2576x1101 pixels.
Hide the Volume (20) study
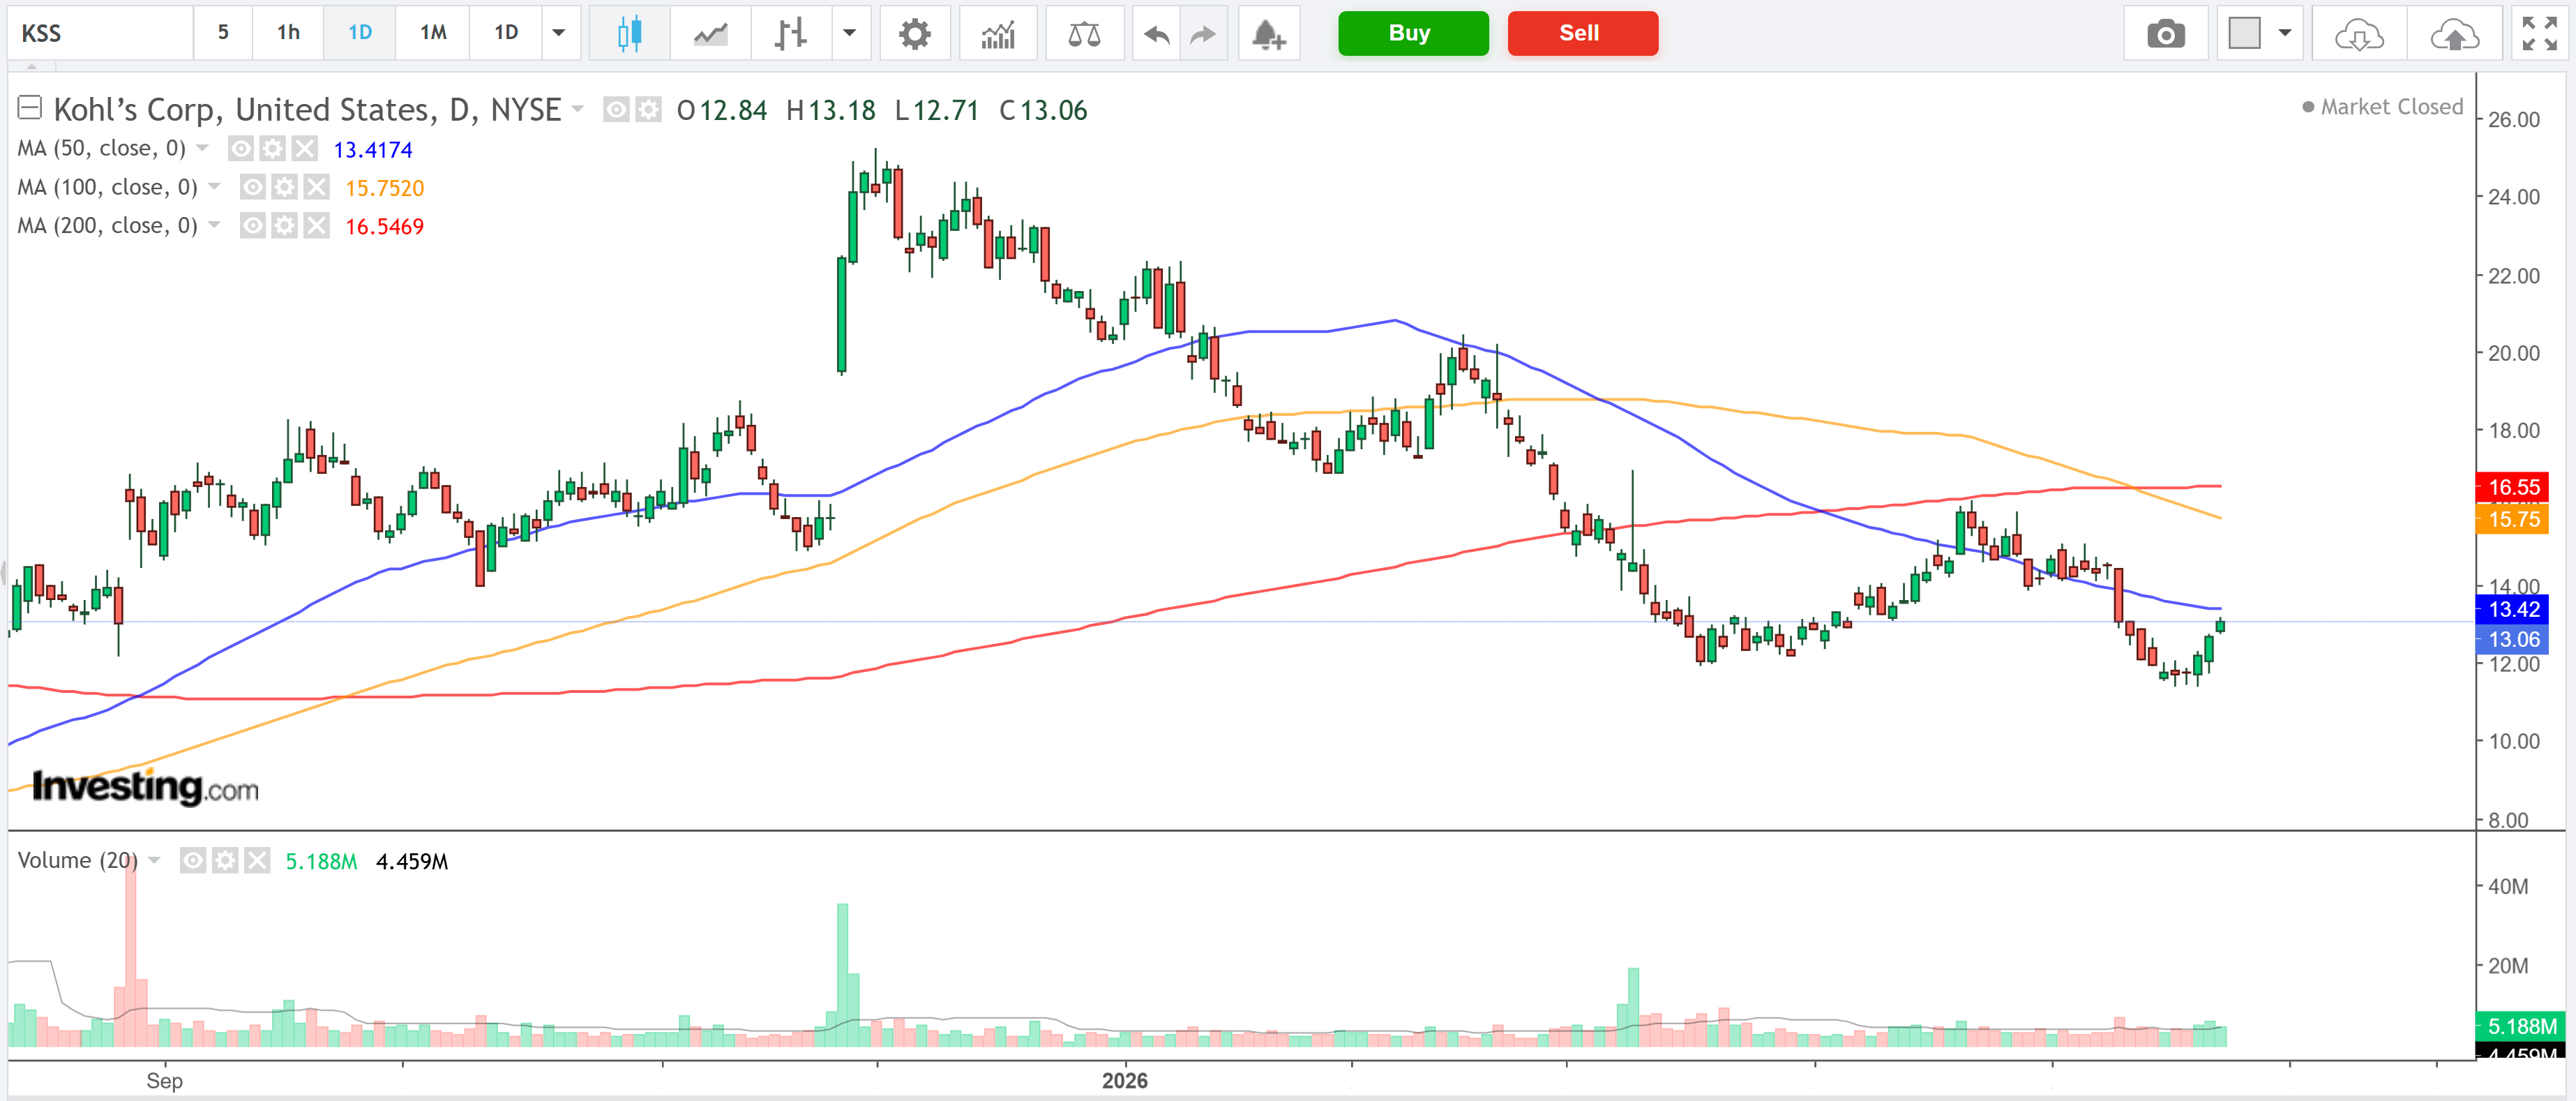(x=193, y=860)
